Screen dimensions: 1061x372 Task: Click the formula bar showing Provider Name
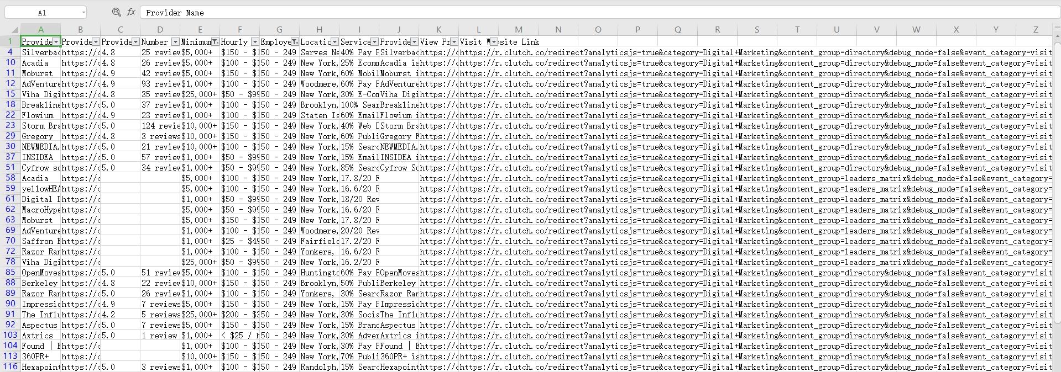553,12
